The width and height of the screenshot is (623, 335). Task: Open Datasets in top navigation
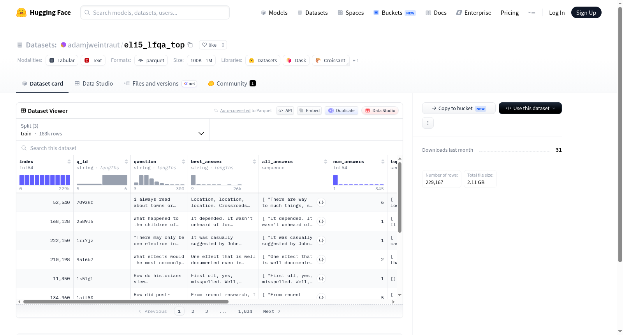tap(313, 12)
